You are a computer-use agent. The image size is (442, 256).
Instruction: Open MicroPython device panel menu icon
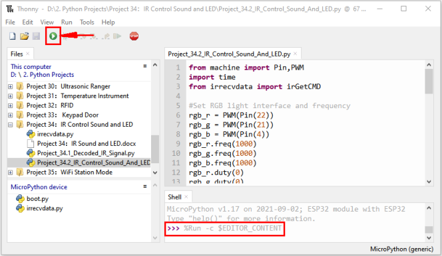[145, 186]
